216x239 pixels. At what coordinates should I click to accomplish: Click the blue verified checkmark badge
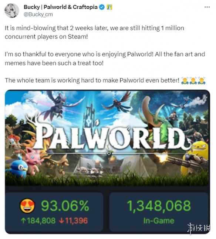coord(102,7)
